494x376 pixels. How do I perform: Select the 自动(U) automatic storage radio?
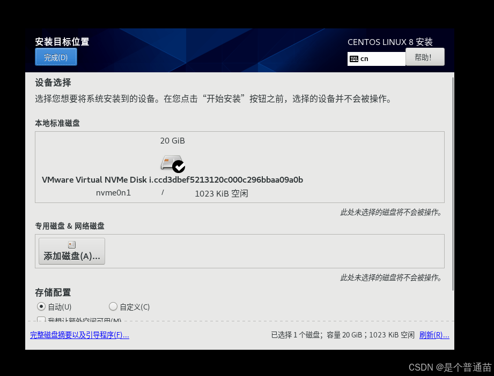click(x=41, y=306)
